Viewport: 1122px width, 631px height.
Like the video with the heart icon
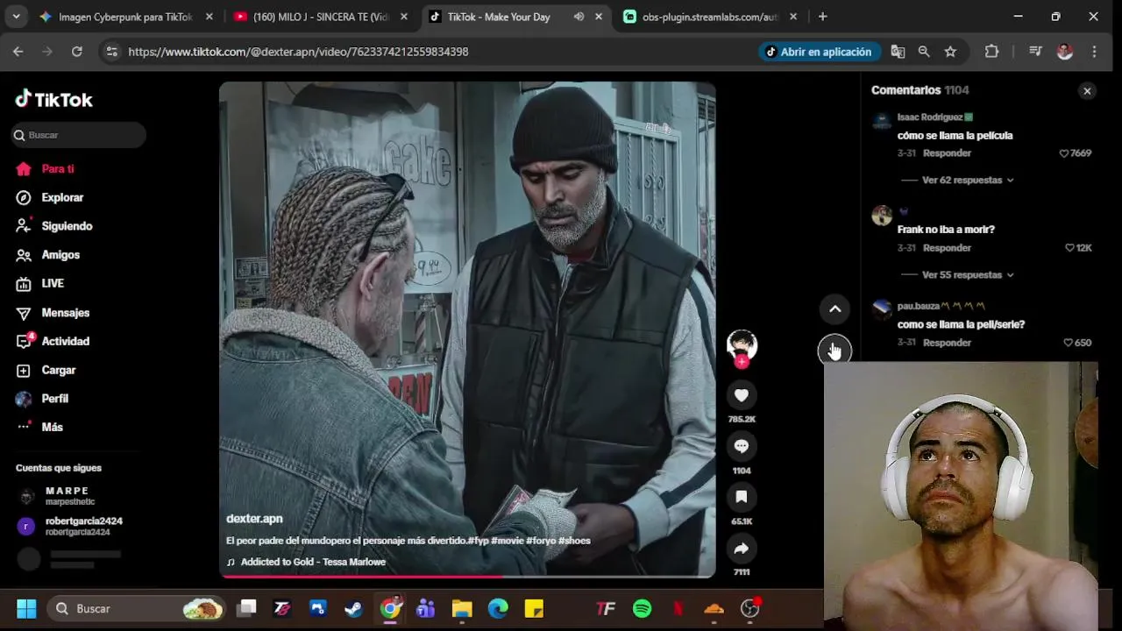[x=742, y=396]
